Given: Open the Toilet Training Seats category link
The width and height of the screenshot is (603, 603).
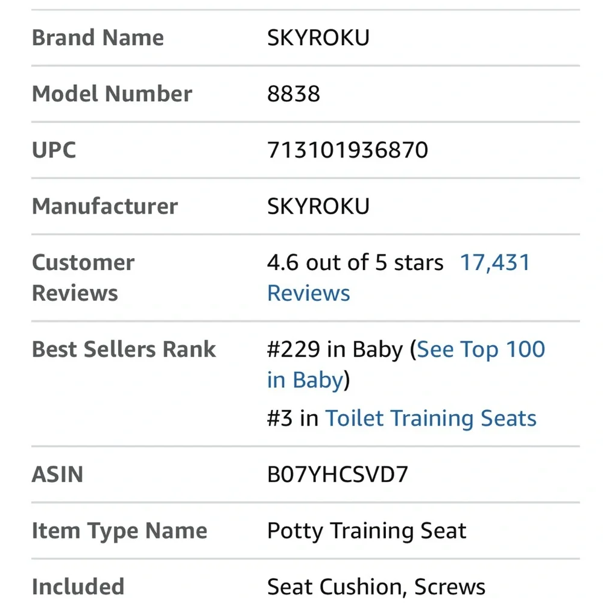Looking at the screenshot, I should 431,418.
